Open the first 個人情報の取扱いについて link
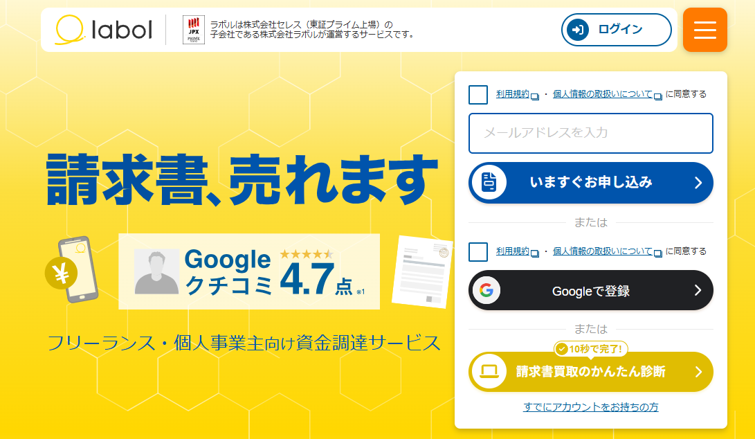This screenshot has height=439, width=755. pyautogui.click(x=602, y=94)
